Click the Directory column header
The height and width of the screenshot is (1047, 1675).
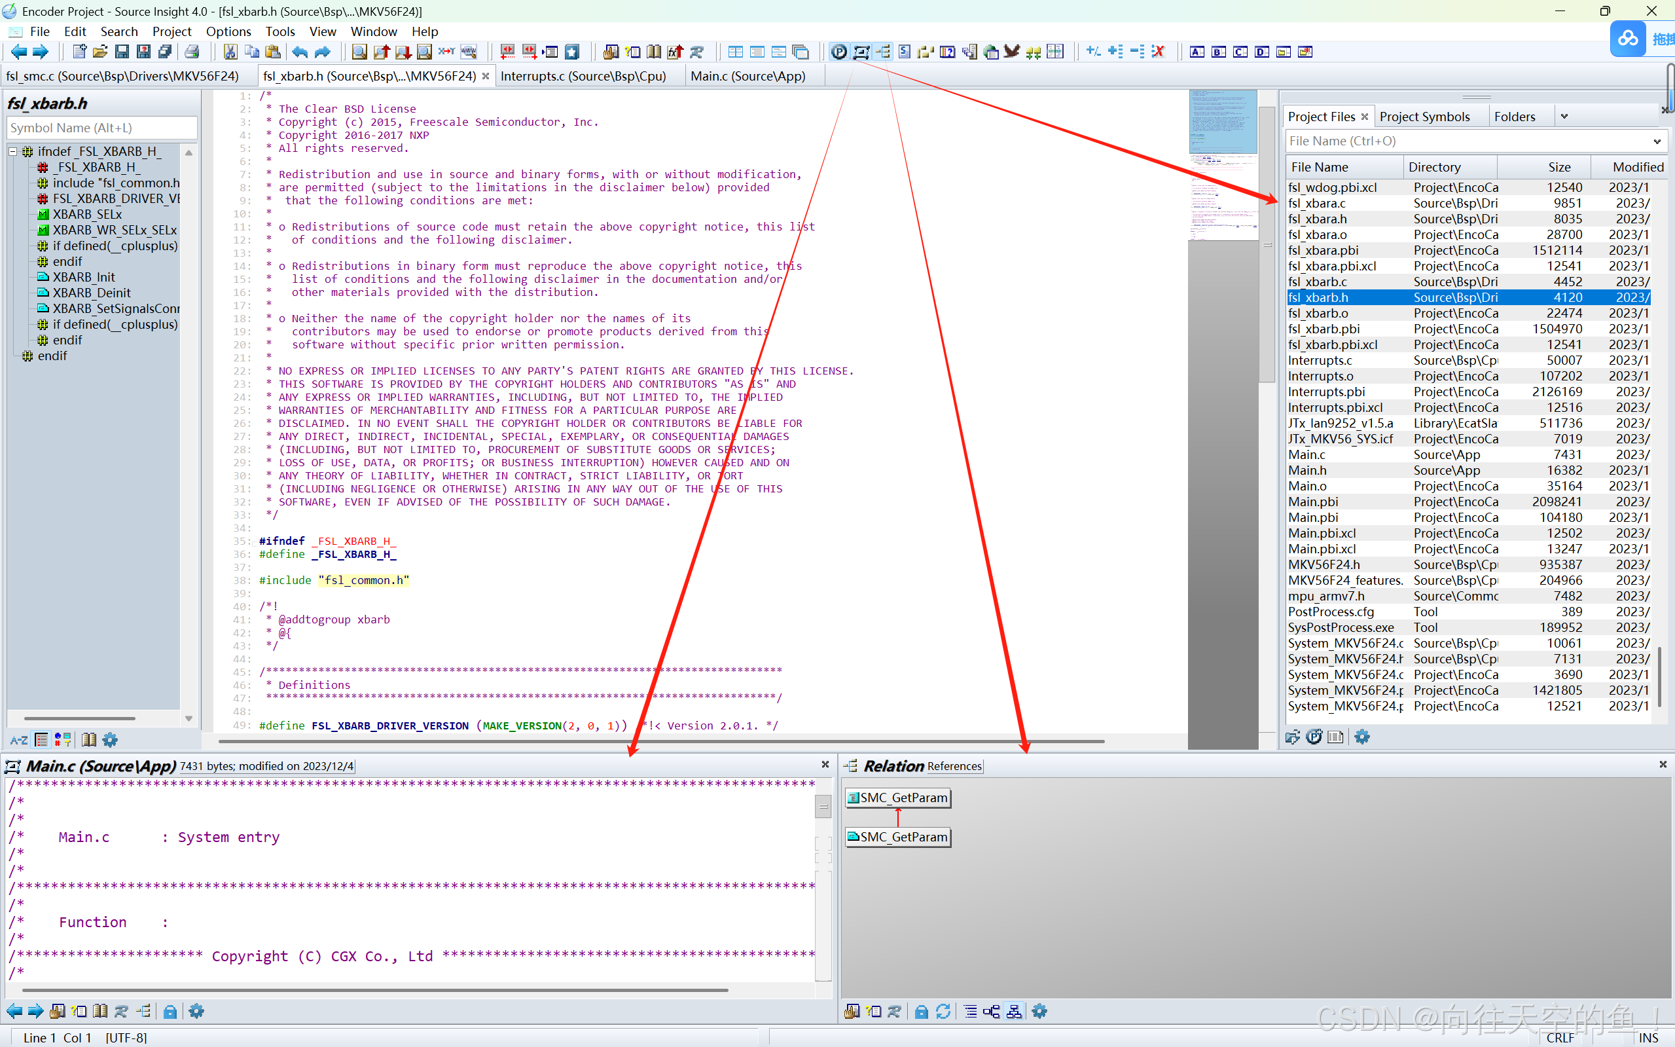click(x=1450, y=167)
